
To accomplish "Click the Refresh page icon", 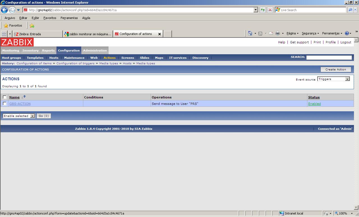I will point(263,10).
